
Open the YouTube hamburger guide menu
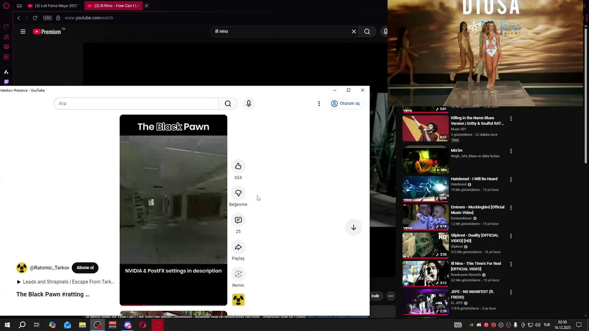tap(23, 31)
